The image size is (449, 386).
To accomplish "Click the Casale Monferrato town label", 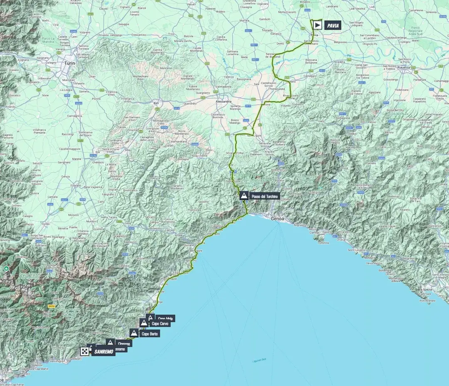I will click(x=198, y=49).
